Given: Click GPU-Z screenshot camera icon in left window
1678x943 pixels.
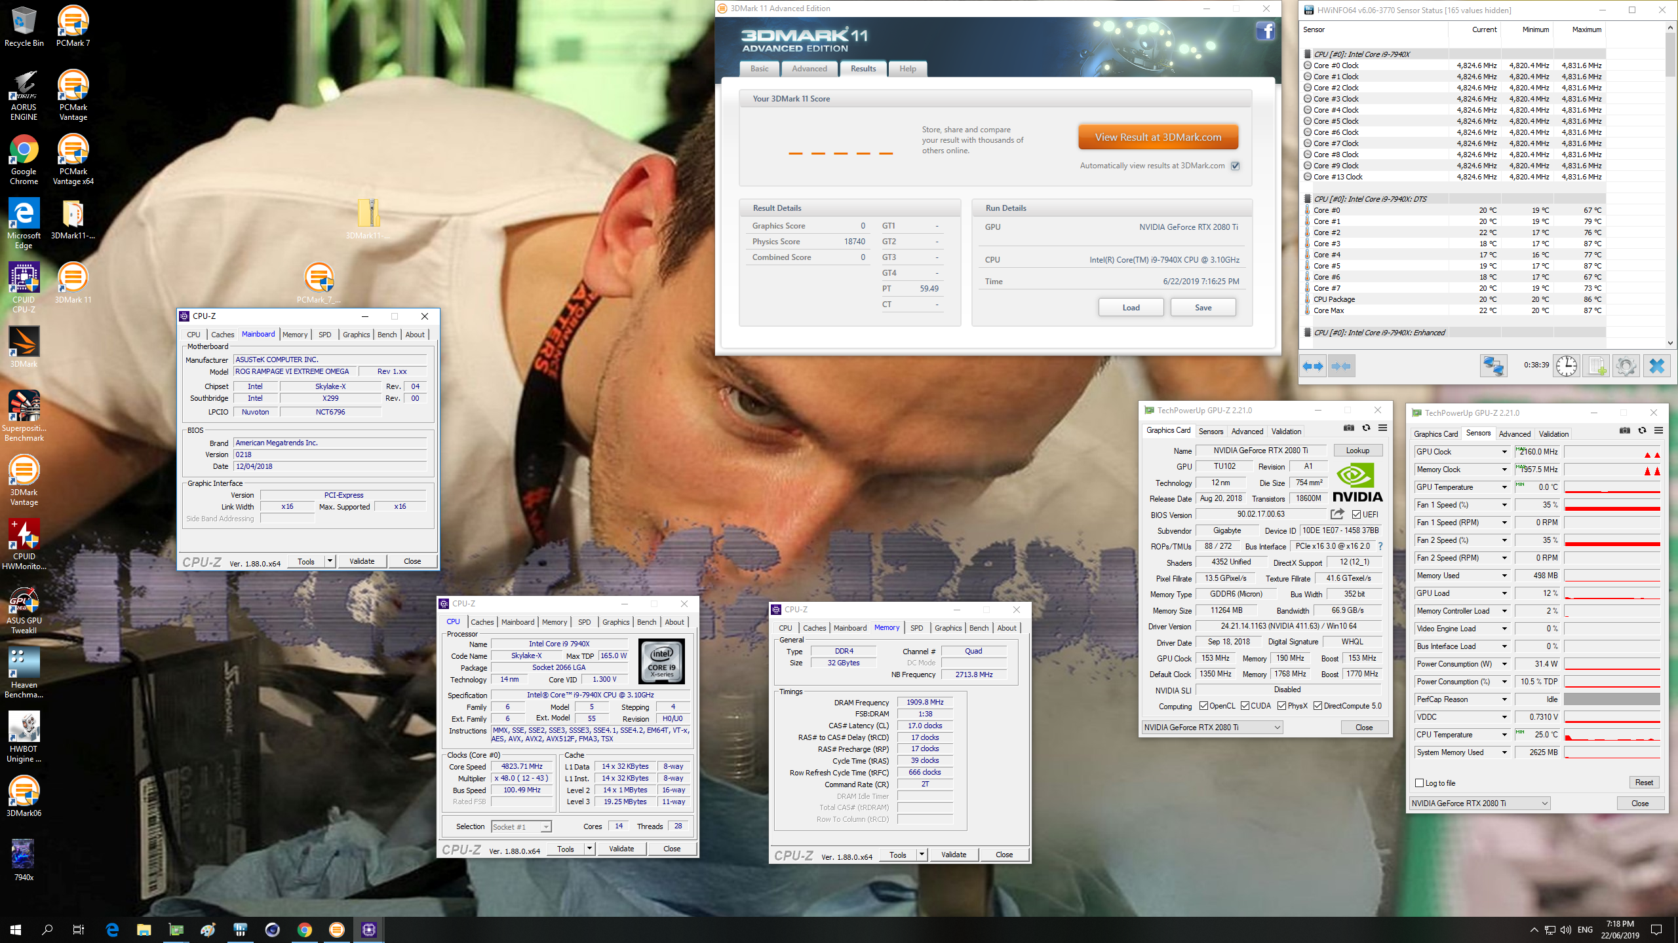Looking at the screenshot, I should pyautogui.click(x=1348, y=428).
